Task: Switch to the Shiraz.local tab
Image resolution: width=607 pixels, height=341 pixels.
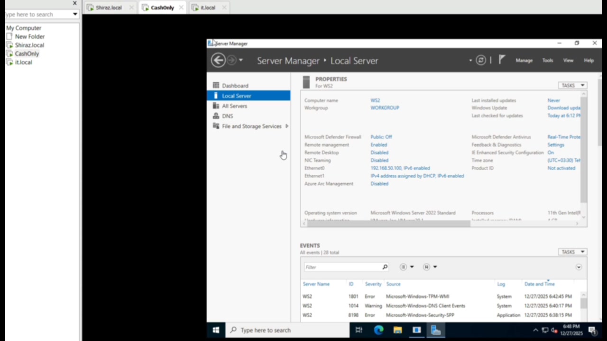Action: [x=109, y=8]
